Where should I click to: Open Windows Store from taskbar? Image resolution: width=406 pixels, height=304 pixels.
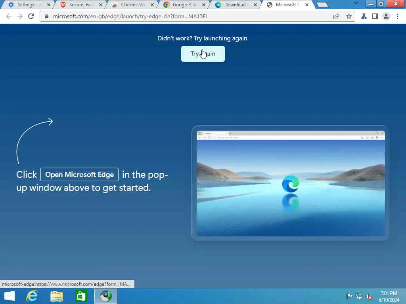(81, 296)
